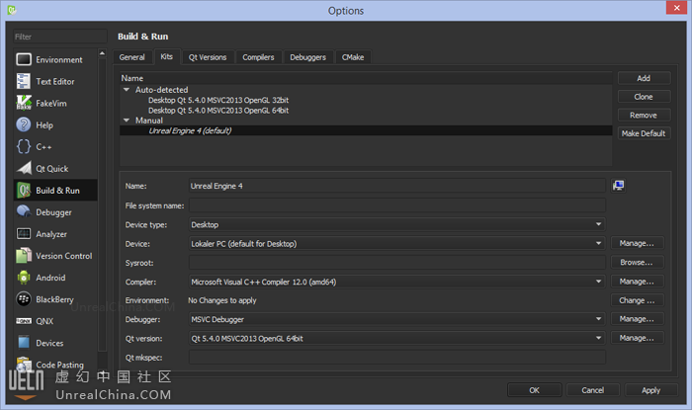
Task: Select the Unreal Engine 4 (default) kit
Action: 366,130
